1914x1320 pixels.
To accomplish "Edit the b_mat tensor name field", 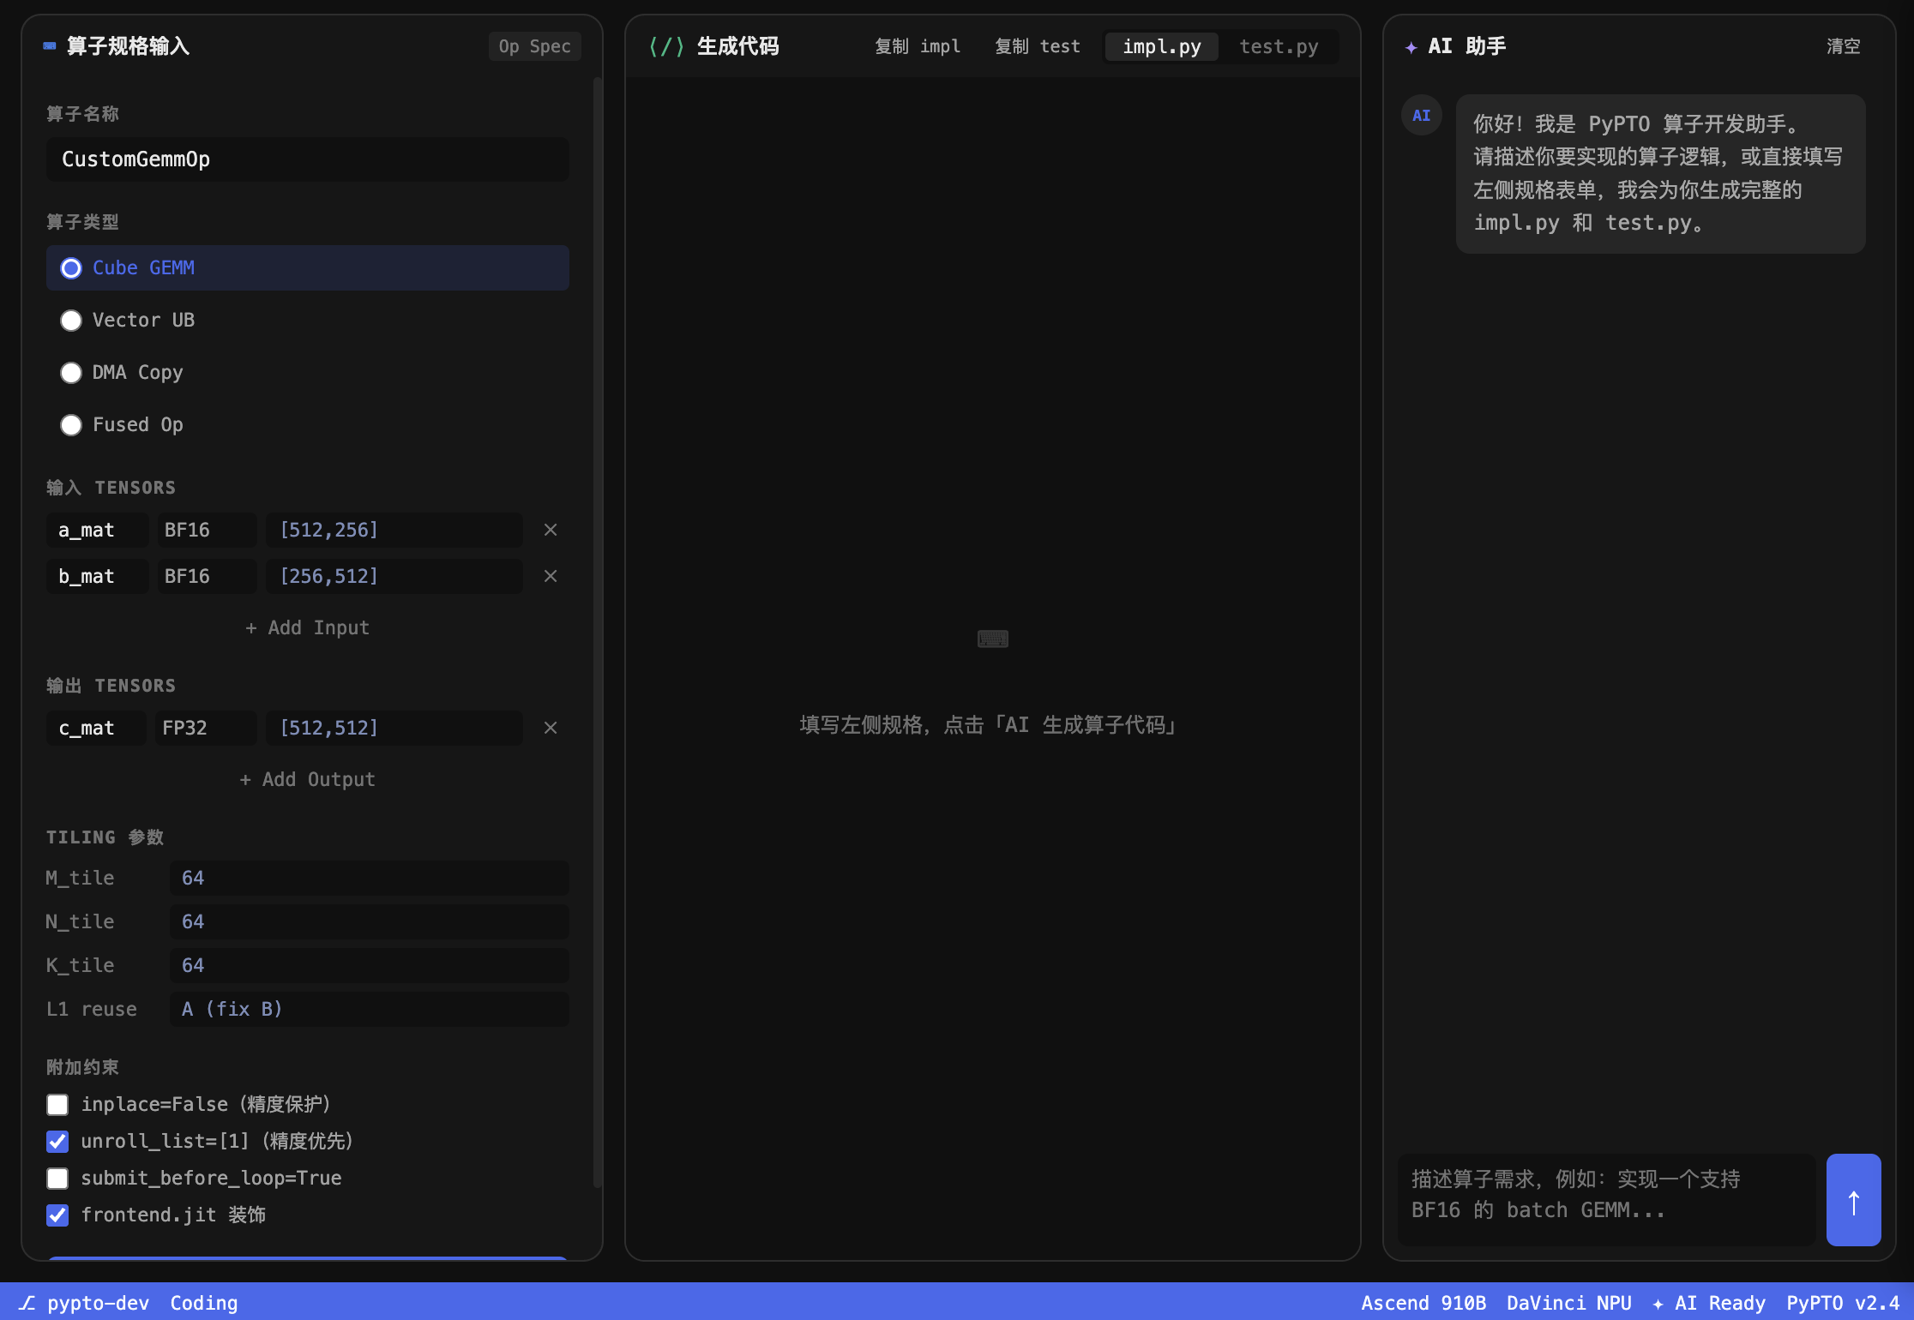I will point(97,576).
